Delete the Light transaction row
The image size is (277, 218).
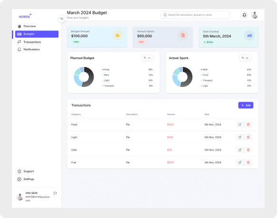248,137
